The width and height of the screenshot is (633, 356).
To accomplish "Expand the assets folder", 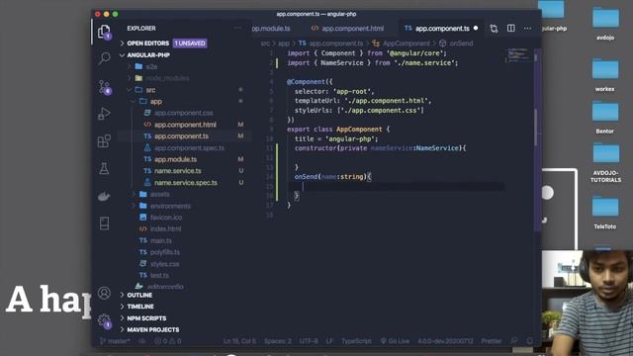I will pos(159,194).
